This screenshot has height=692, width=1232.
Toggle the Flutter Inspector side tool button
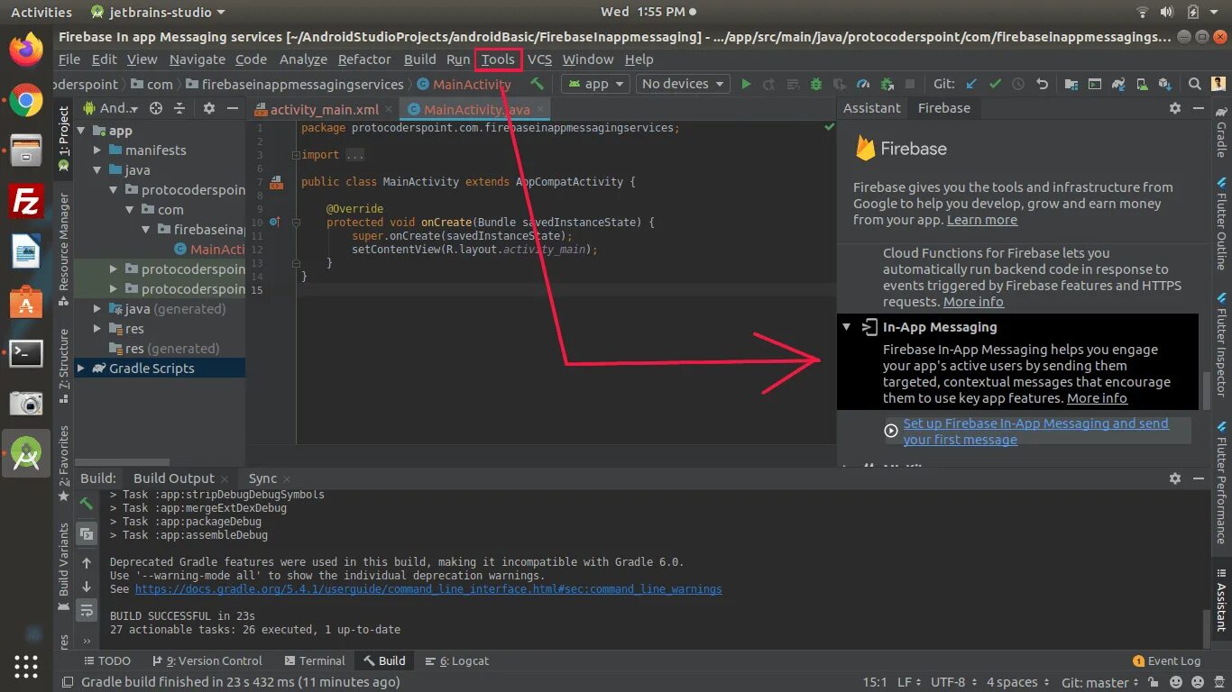(x=1221, y=345)
